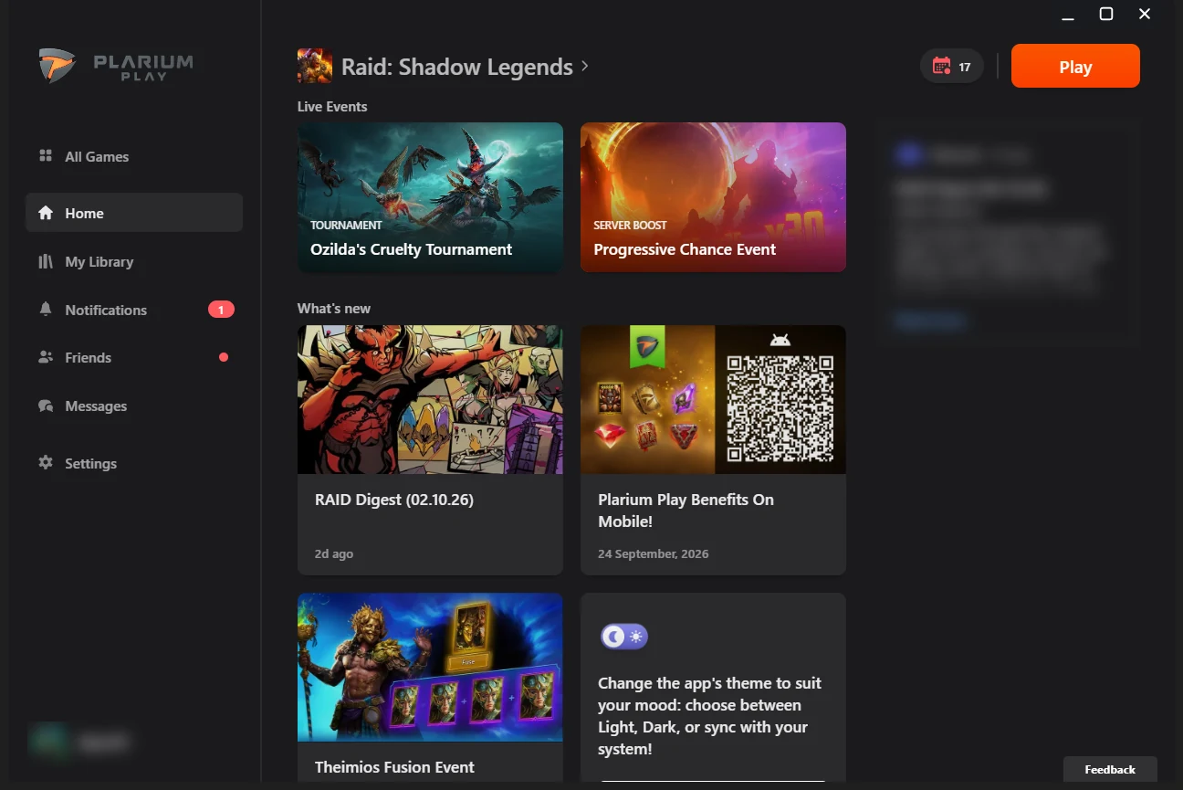The image size is (1183, 790).
Task: Click the Settings gear icon
Action: click(x=46, y=463)
